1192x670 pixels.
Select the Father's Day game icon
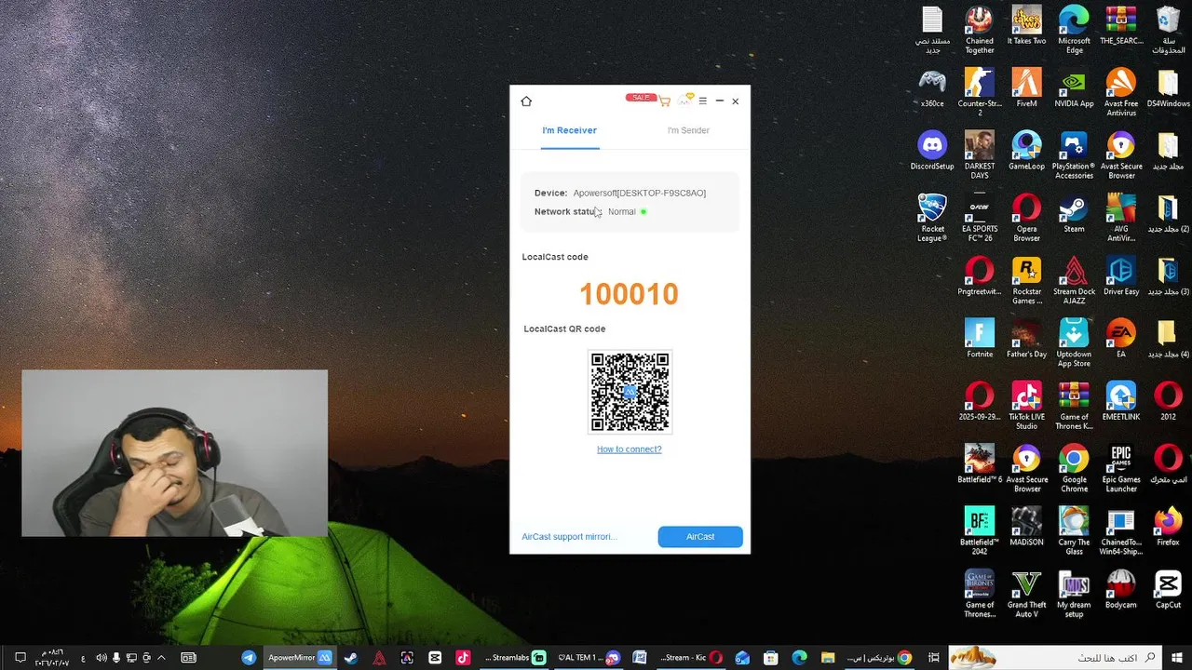[x=1026, y=338]
